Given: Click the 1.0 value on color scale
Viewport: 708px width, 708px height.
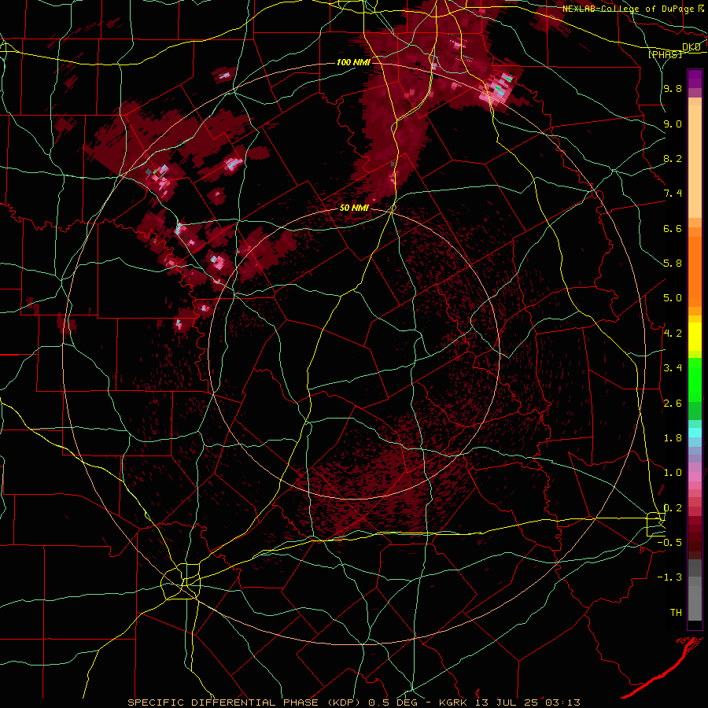Looking at the screenshot, I should 673,473.
